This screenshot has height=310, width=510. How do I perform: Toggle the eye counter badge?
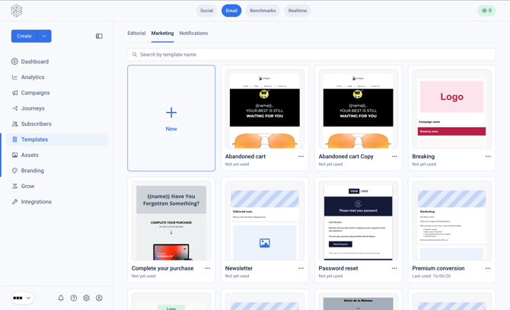click(x=486, y=11)
